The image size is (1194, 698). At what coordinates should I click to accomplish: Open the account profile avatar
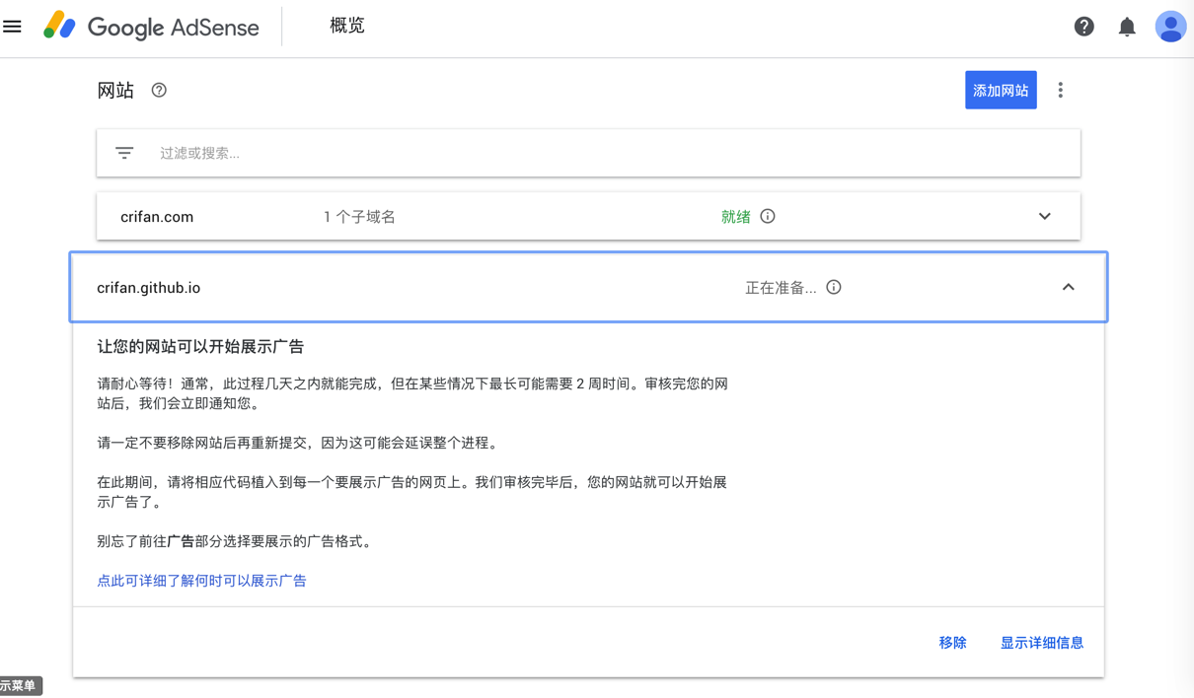[x=1170, y=27]
